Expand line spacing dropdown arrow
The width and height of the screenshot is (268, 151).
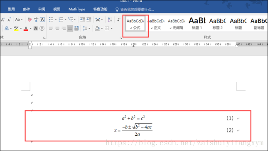(x=89, y=29)
